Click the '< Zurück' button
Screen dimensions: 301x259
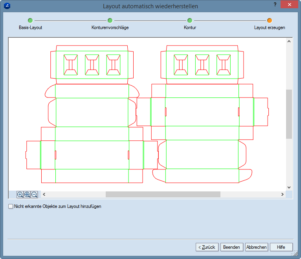click(207, 247)
